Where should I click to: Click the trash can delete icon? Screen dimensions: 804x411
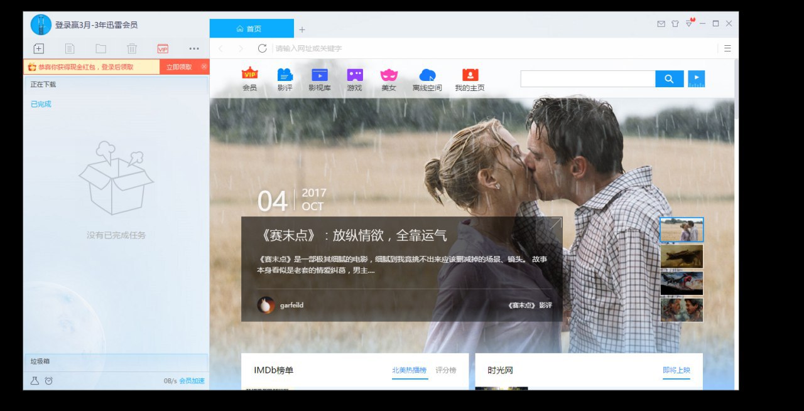click(x=132, y=48)
